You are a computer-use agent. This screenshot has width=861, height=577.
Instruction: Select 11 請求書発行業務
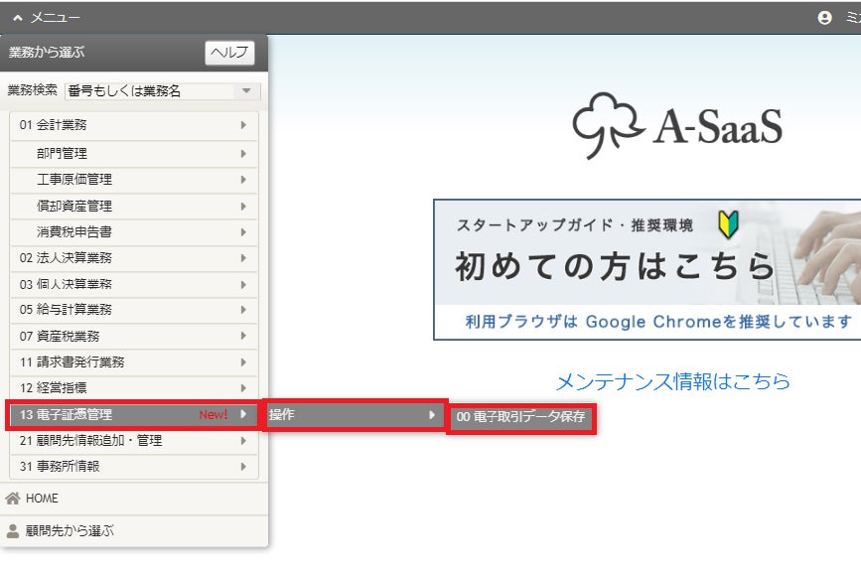point(134,362)
